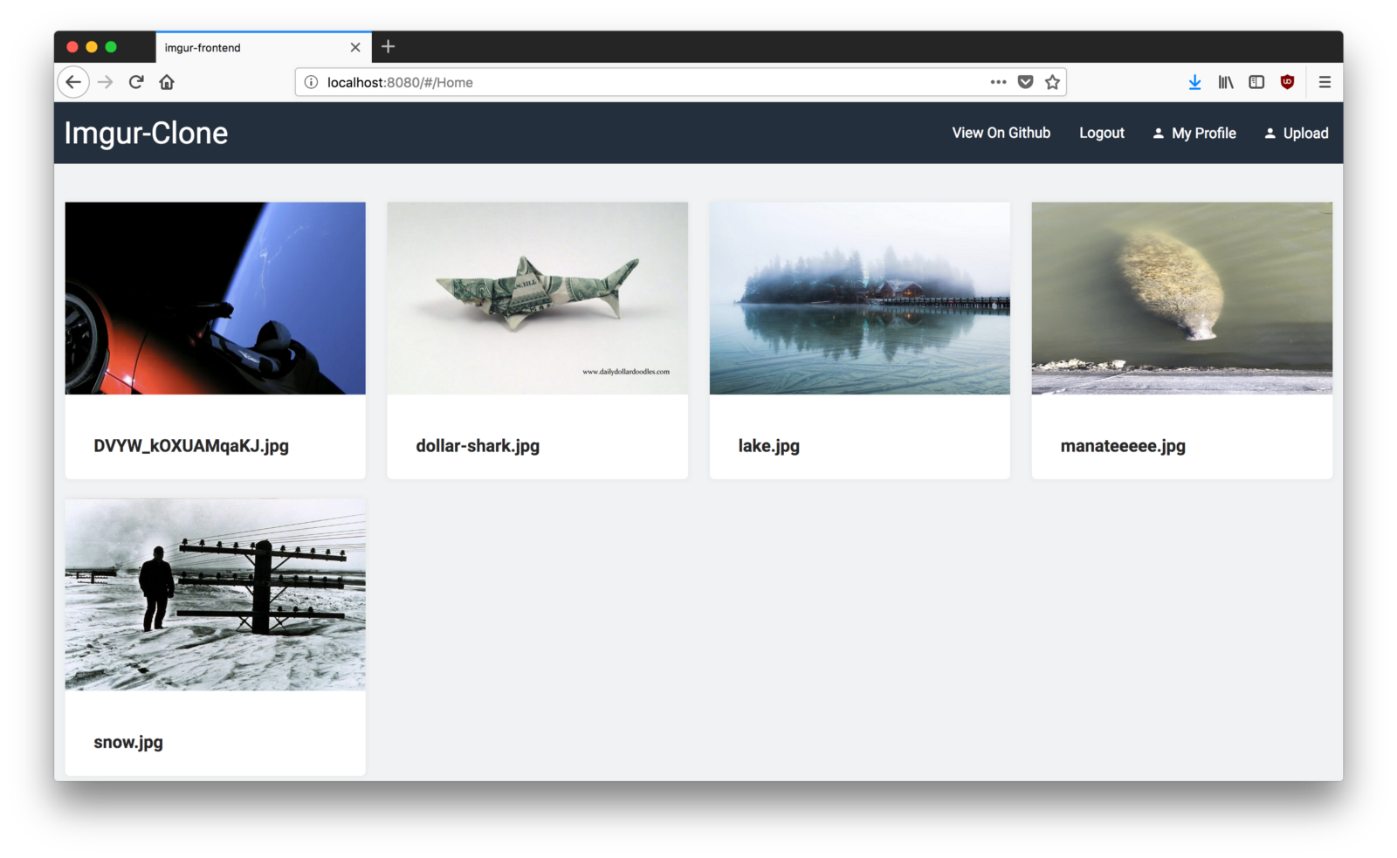Click the lake.jpg title
Image resolution: width=1397 pixels, height=858 pixels.
768,446
